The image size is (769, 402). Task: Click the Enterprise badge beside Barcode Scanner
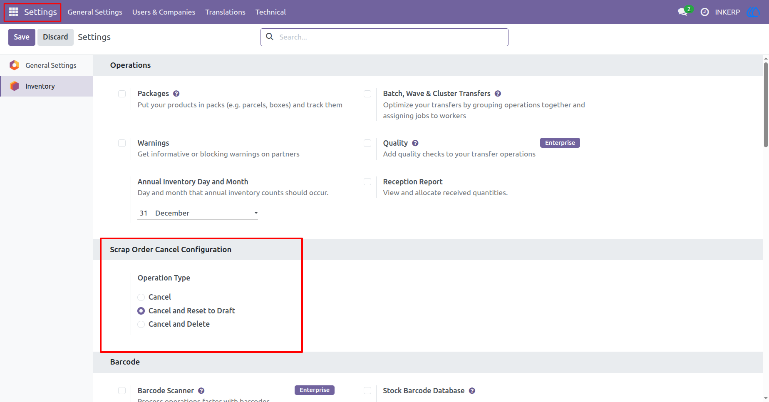click(x=315, y=390)
